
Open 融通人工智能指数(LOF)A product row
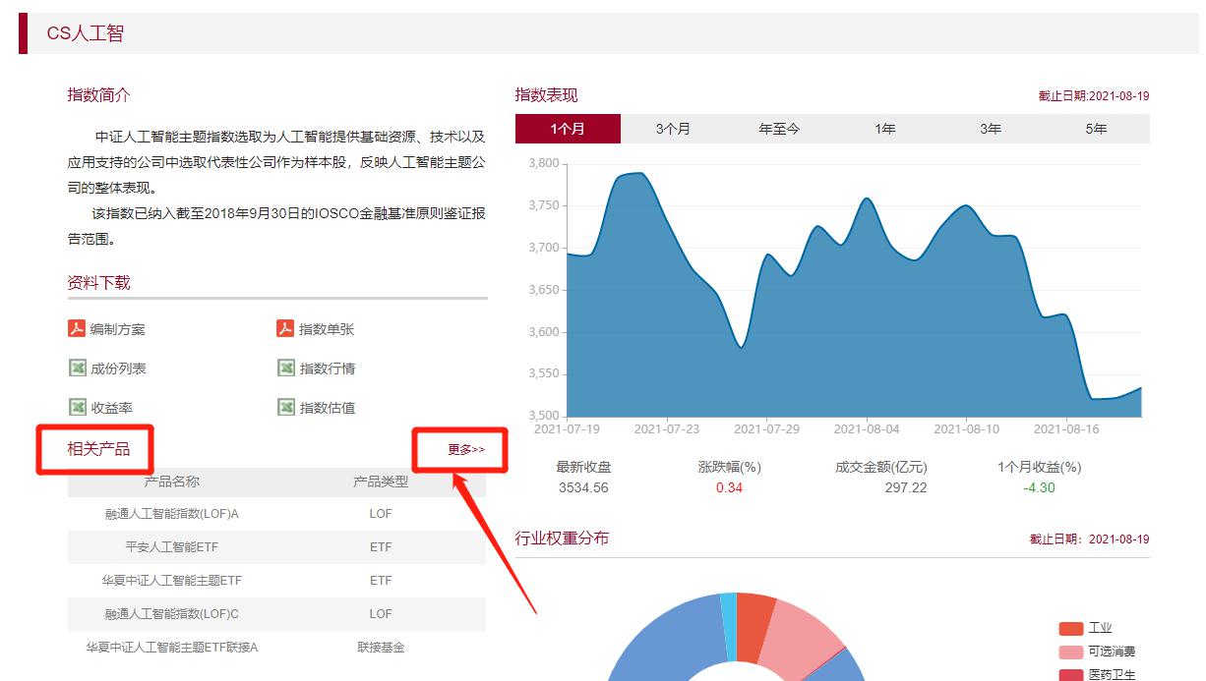pos(172,514)
